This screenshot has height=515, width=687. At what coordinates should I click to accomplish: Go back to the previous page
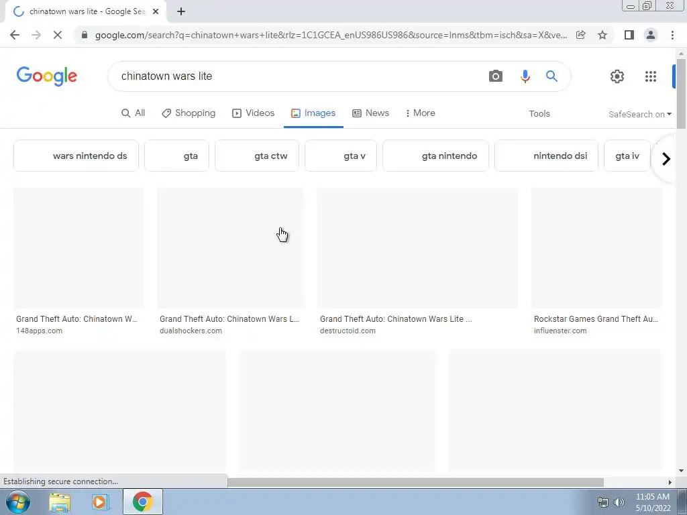point(15,35)
